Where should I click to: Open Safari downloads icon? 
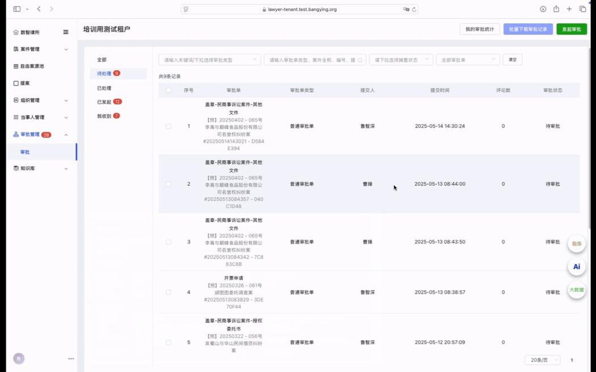(x=543, y=9)
